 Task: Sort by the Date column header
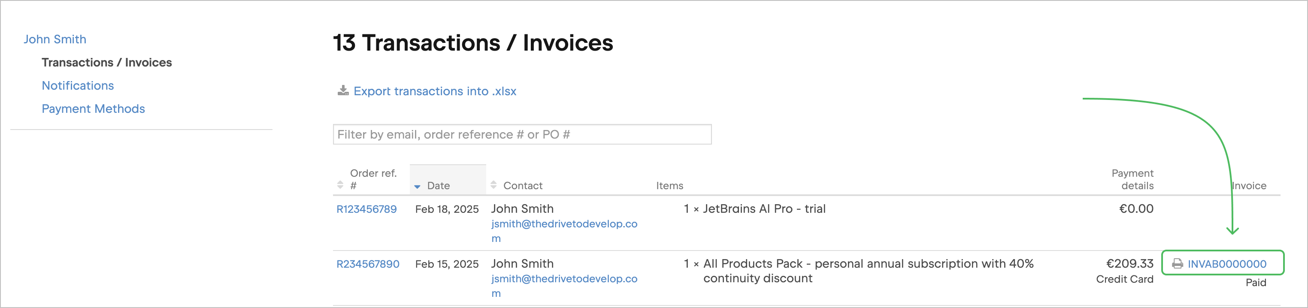click(438, 186)
